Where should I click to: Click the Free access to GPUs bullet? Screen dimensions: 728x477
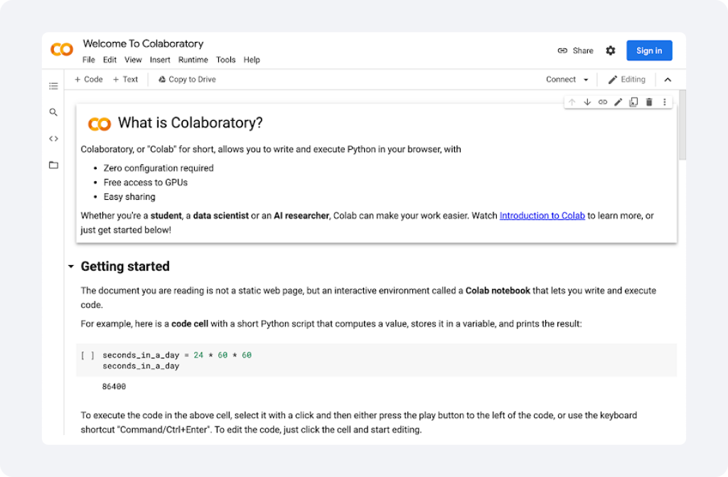pos(145,183)
